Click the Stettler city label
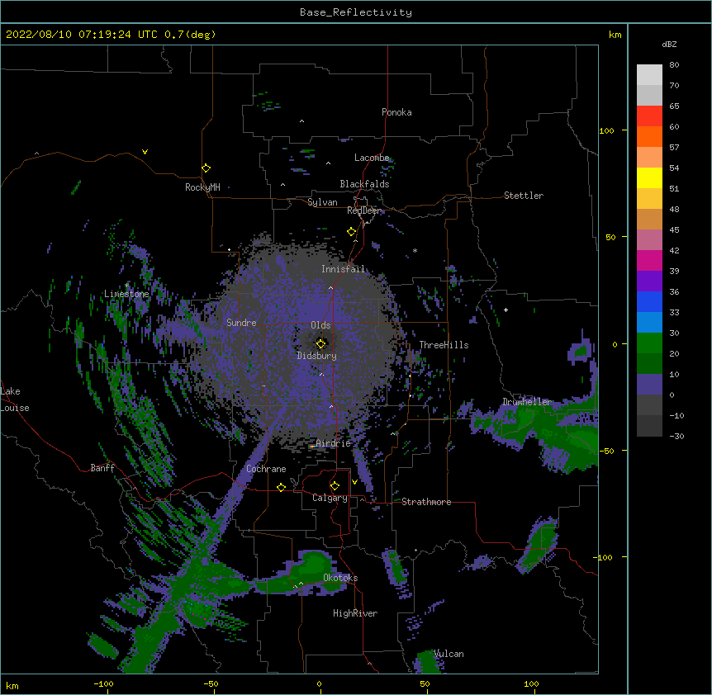This screenshot has height=695, width=712. point(524,196)
